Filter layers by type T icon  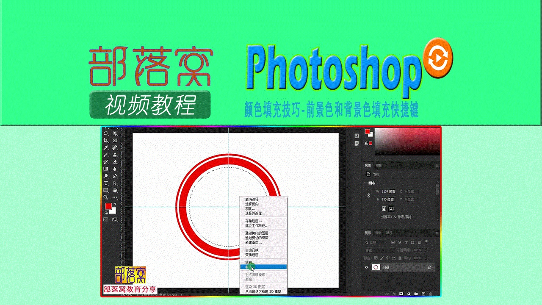tap(406, 242)
